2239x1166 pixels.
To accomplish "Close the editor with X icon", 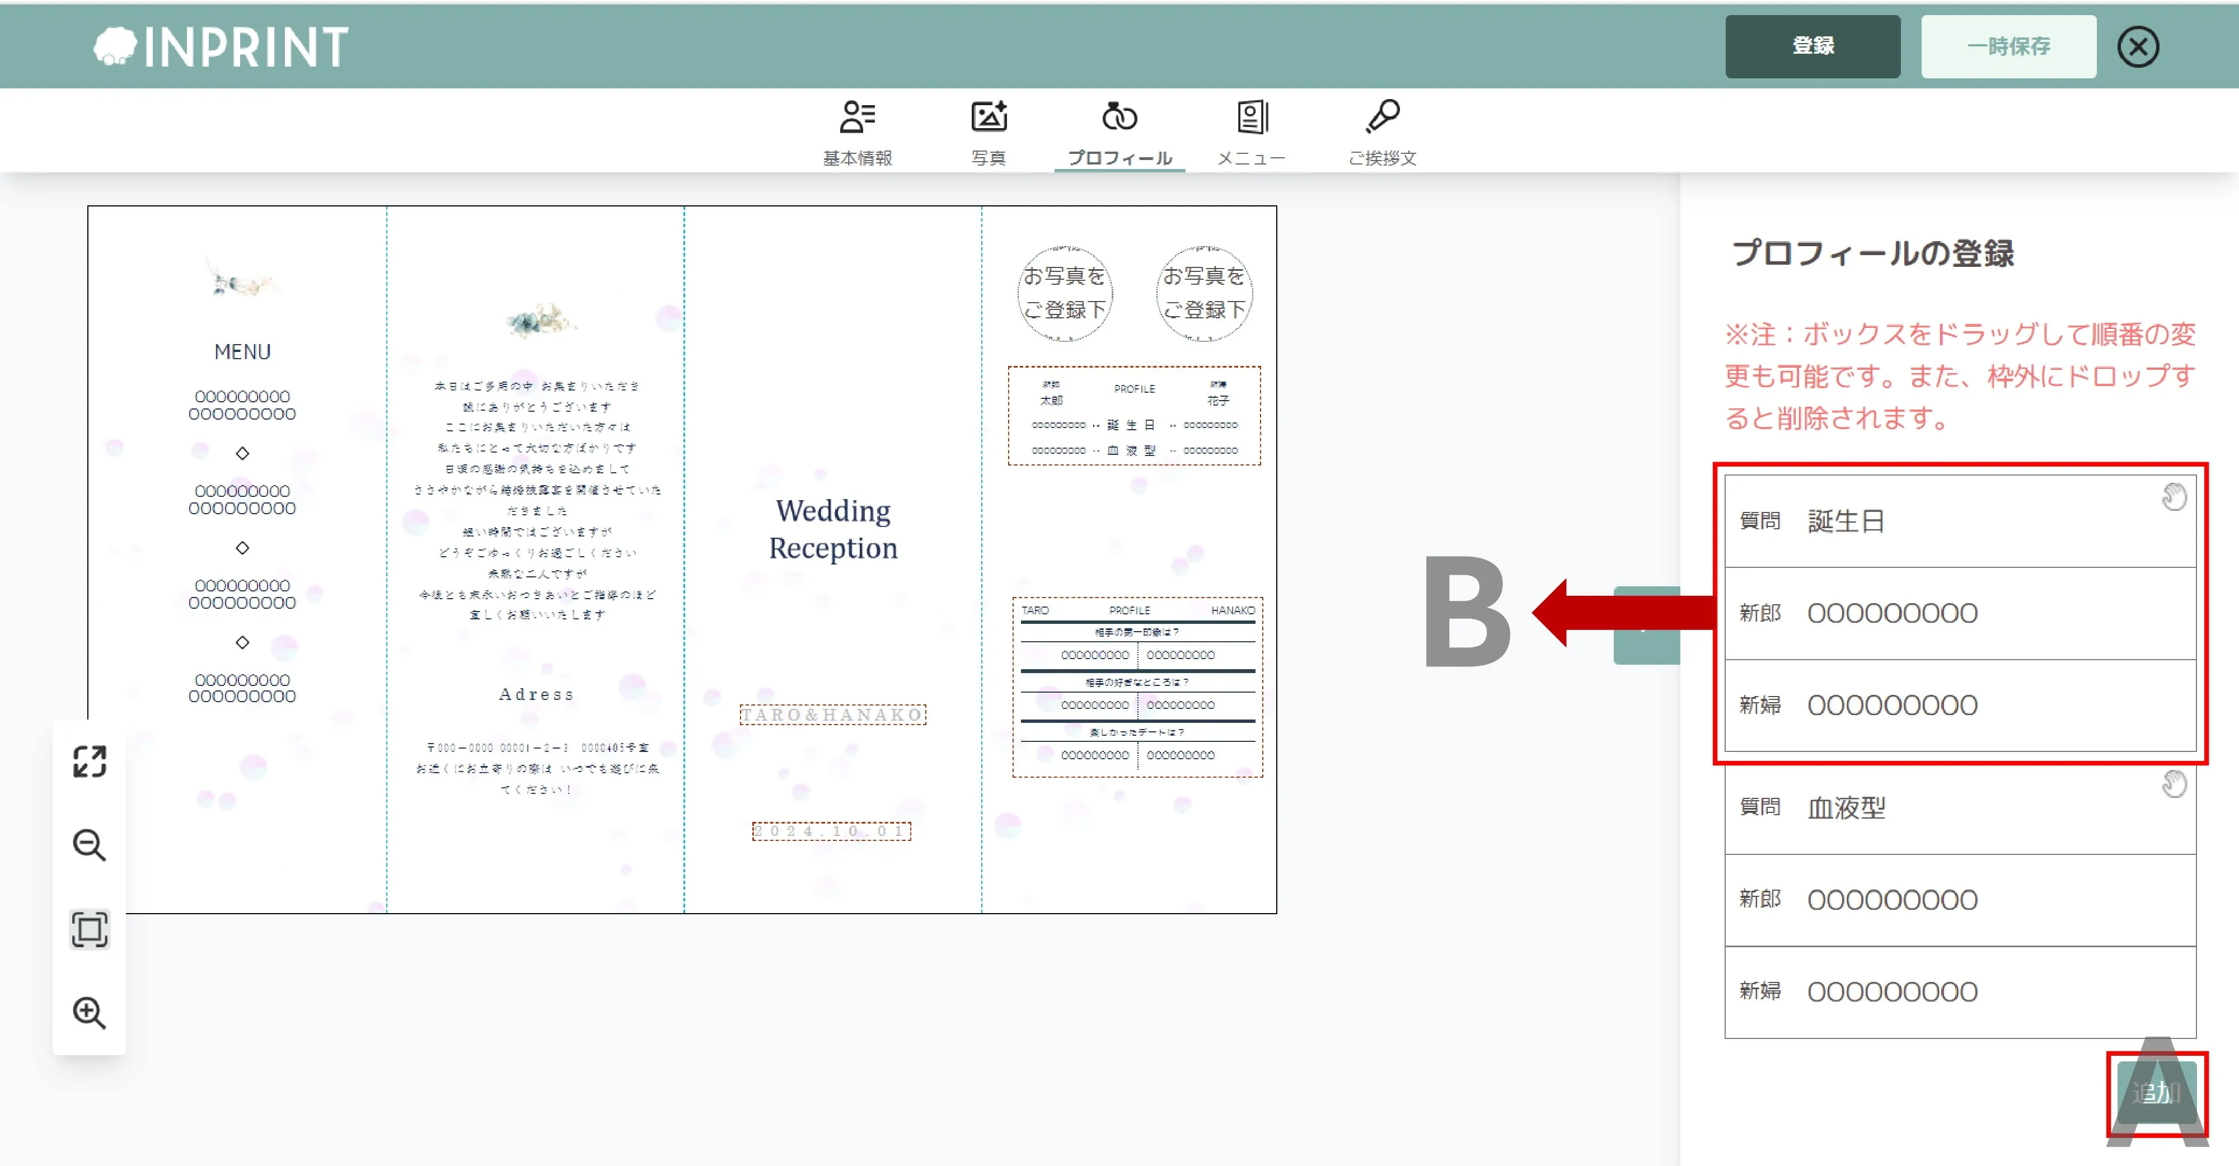I will 2137,46.
